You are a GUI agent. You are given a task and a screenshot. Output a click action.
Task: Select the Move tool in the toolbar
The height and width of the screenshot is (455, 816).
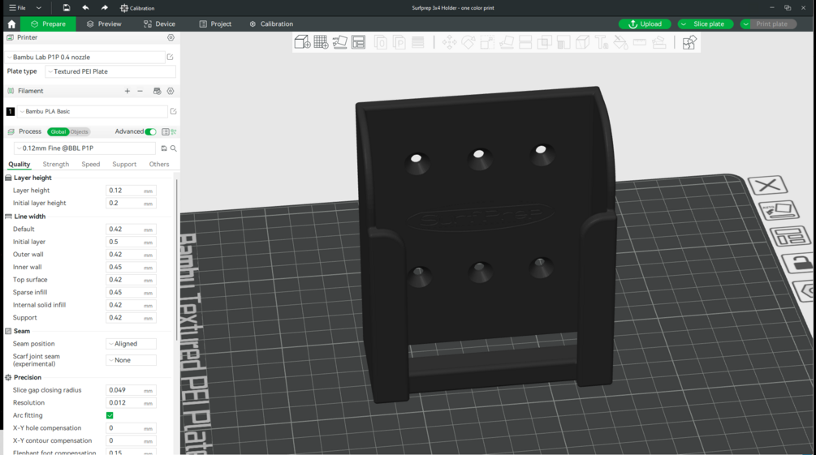[450, 42]
